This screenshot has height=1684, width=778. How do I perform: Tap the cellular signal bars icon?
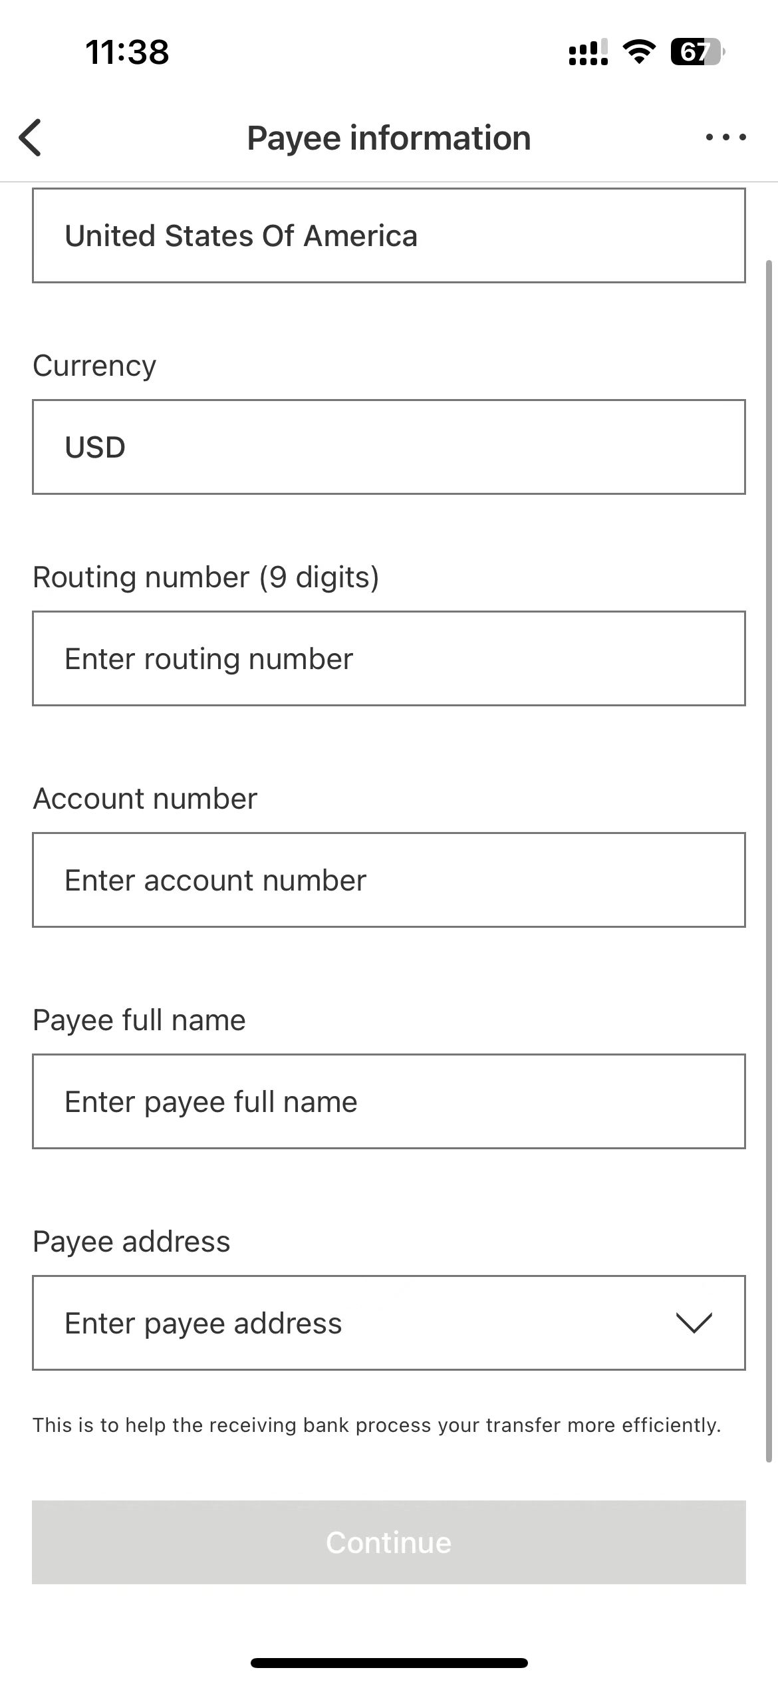click(x=588, y=52)
